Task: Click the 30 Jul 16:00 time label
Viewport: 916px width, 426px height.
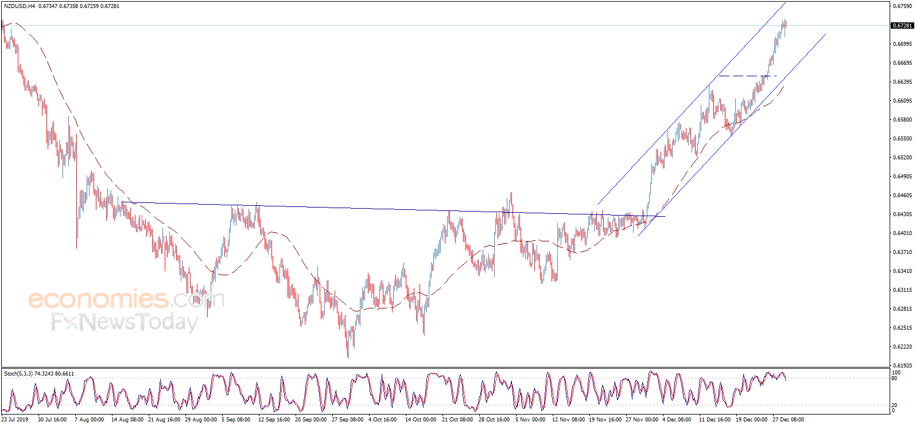Action: [x=52, y=420]
